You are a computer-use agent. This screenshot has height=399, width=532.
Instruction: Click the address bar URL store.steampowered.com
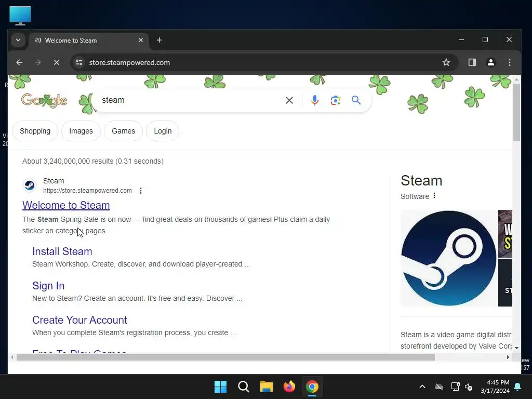click(x=129, y=62)
